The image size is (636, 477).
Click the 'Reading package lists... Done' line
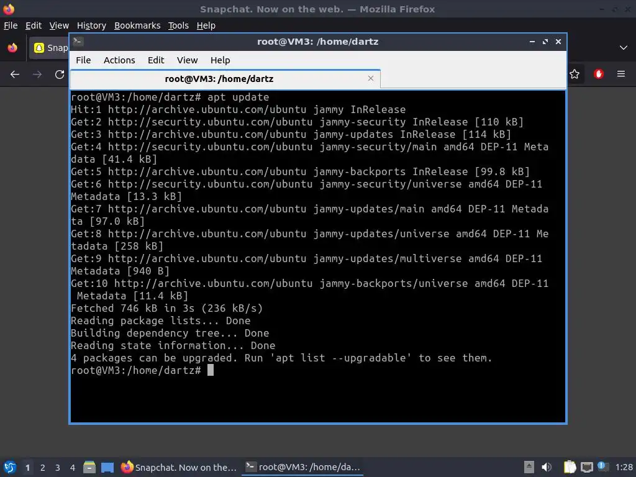click(x=161, y=321)
